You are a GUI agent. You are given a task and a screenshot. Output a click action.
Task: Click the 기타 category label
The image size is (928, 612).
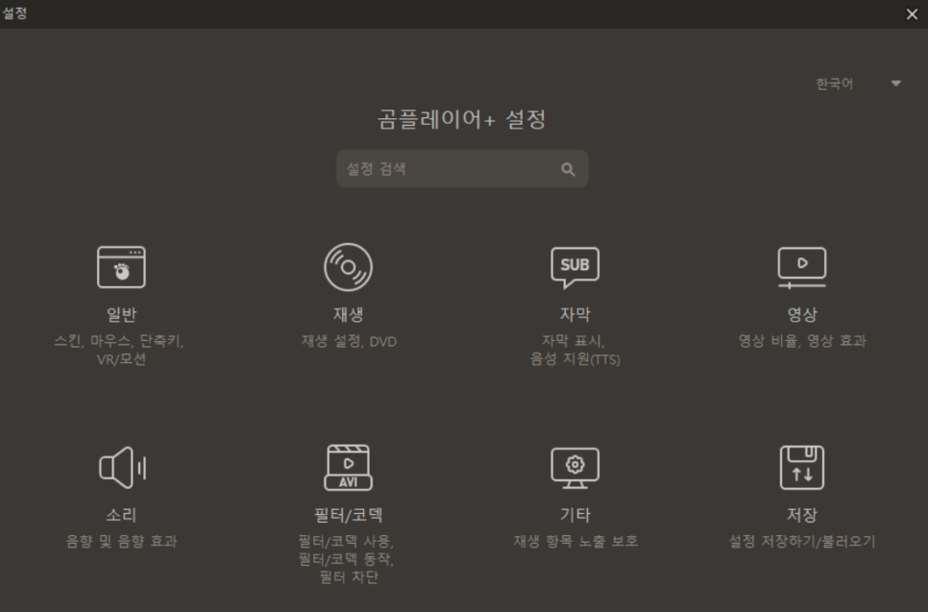point(574,515)
